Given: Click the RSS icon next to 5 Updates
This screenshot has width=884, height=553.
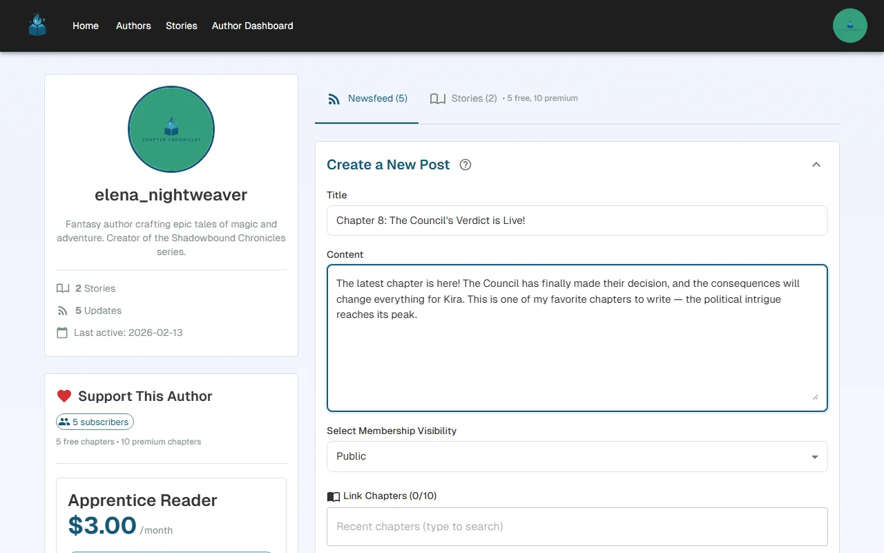Looking at the screenshot, I should click(62, 310).
